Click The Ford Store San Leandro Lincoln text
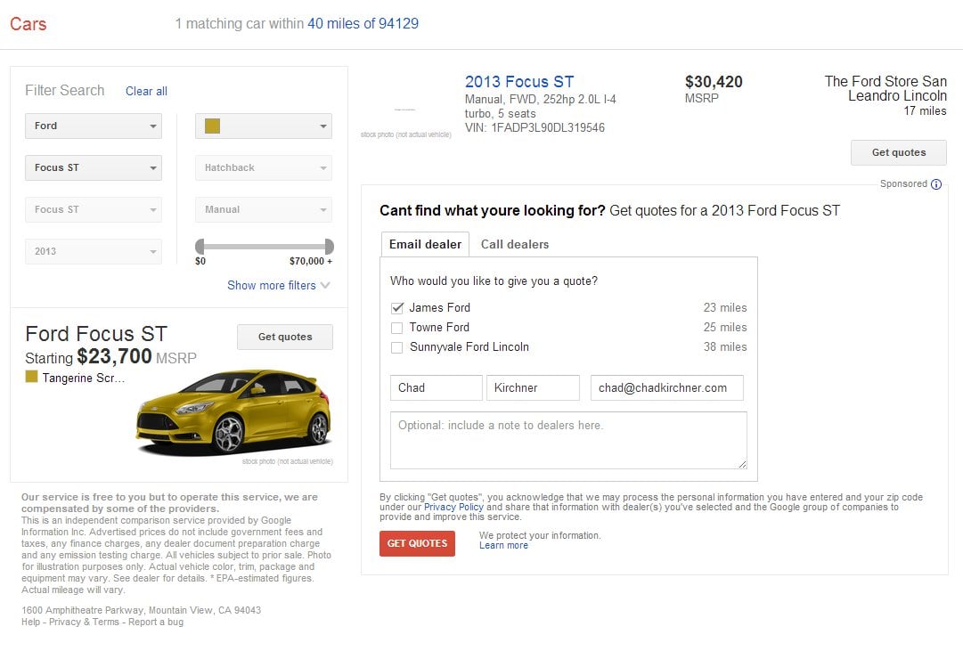 (x=885, y=88)
